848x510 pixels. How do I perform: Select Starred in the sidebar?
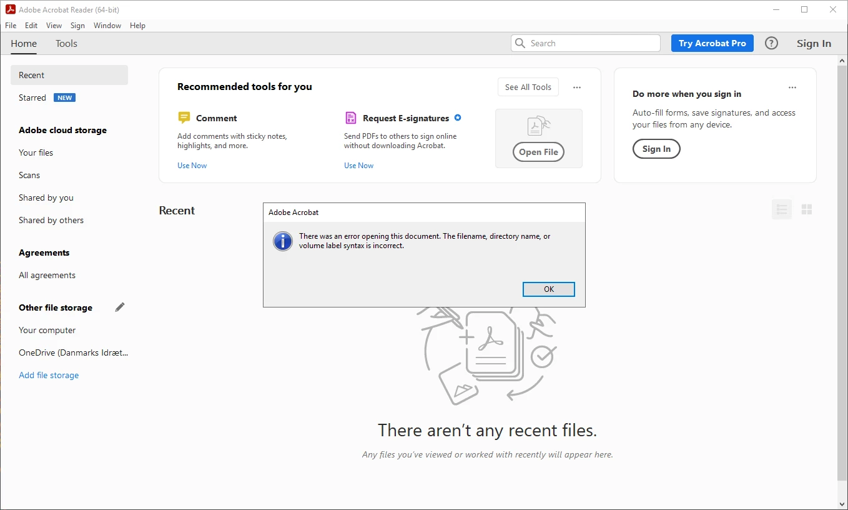click(x=32, y=97)
